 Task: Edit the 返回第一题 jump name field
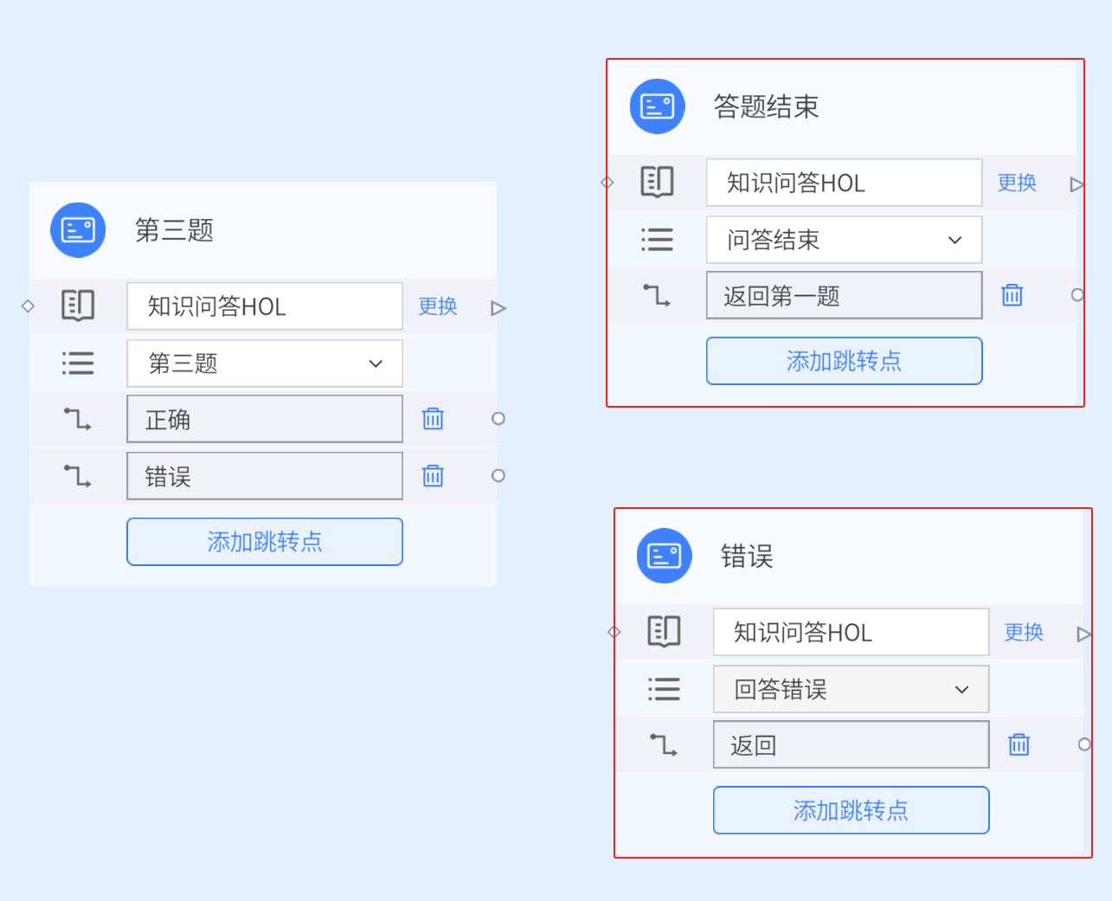845,295
